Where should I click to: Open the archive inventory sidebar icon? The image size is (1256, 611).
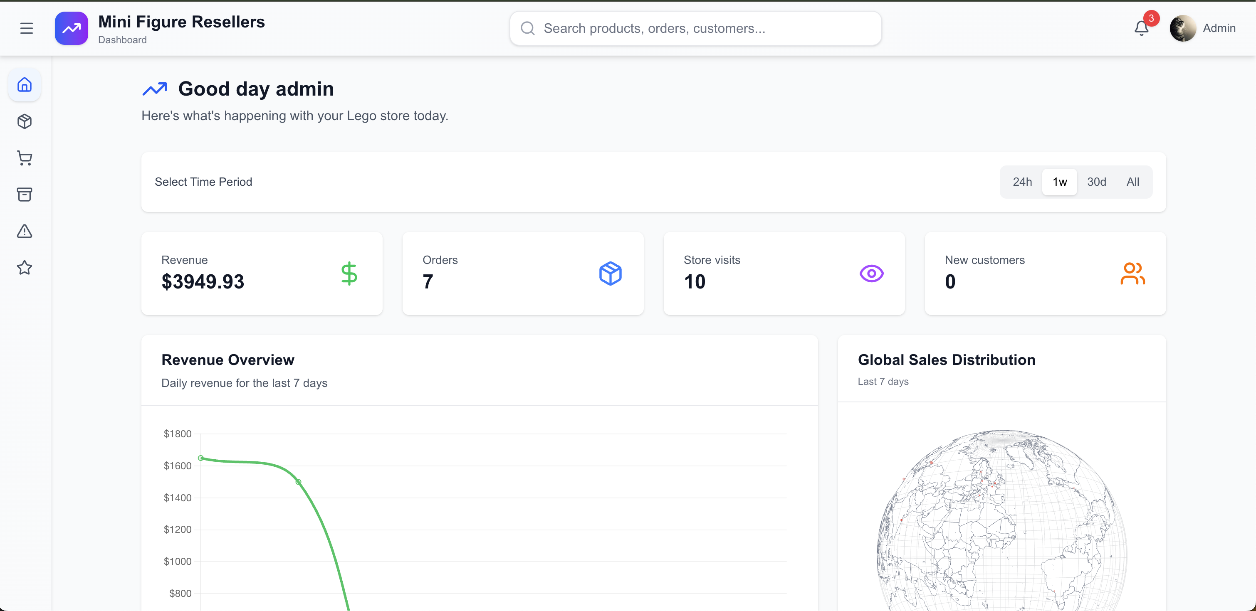pos(25,195)
